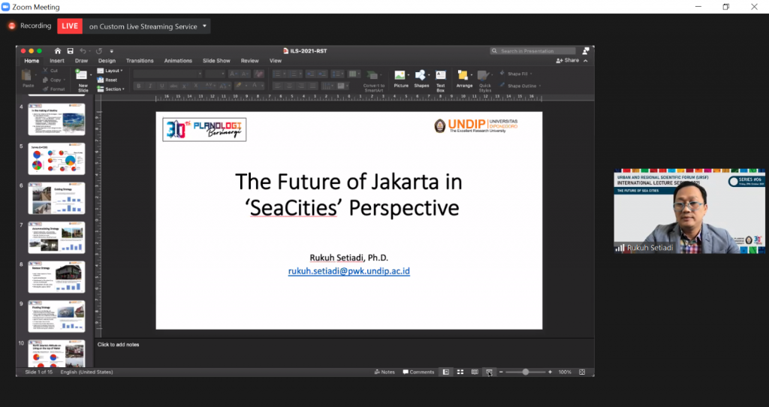
Task: Open the rukuh.setiadi email link on slide
Action: 348,271
